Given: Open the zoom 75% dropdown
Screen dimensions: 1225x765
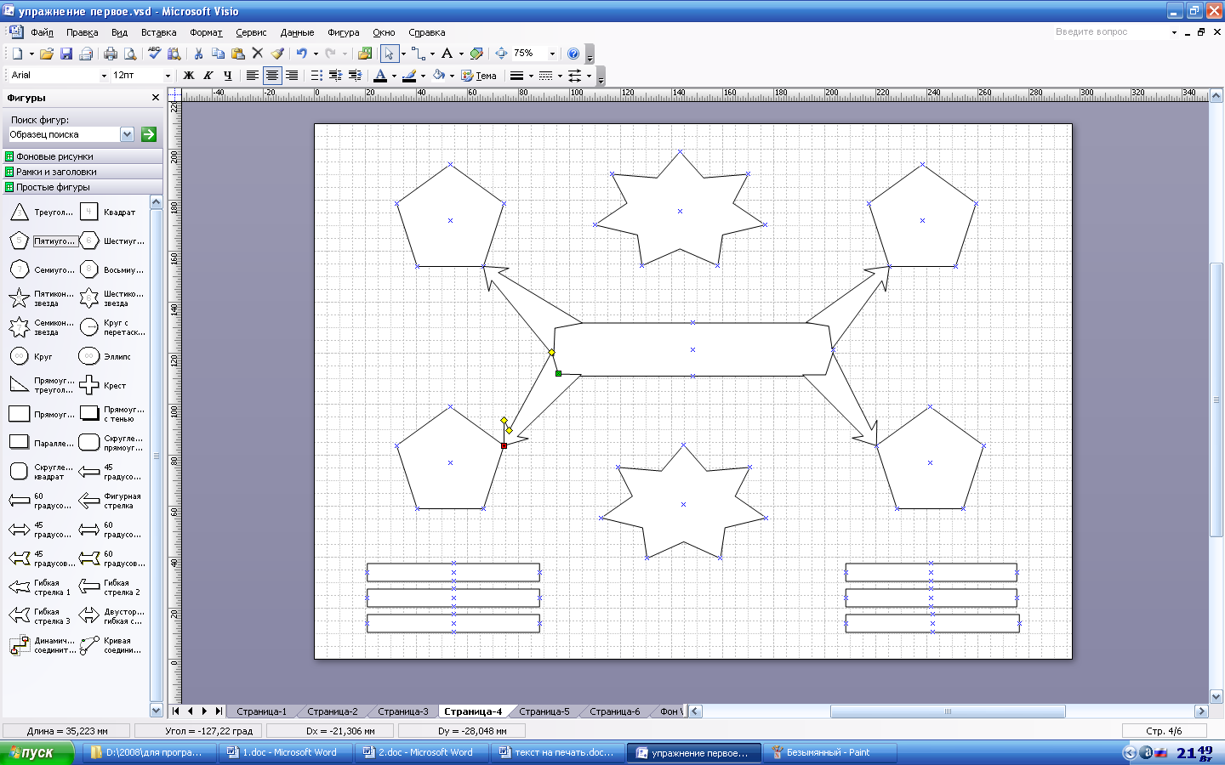Looking at the screenshot, I should tap(552, 54).
